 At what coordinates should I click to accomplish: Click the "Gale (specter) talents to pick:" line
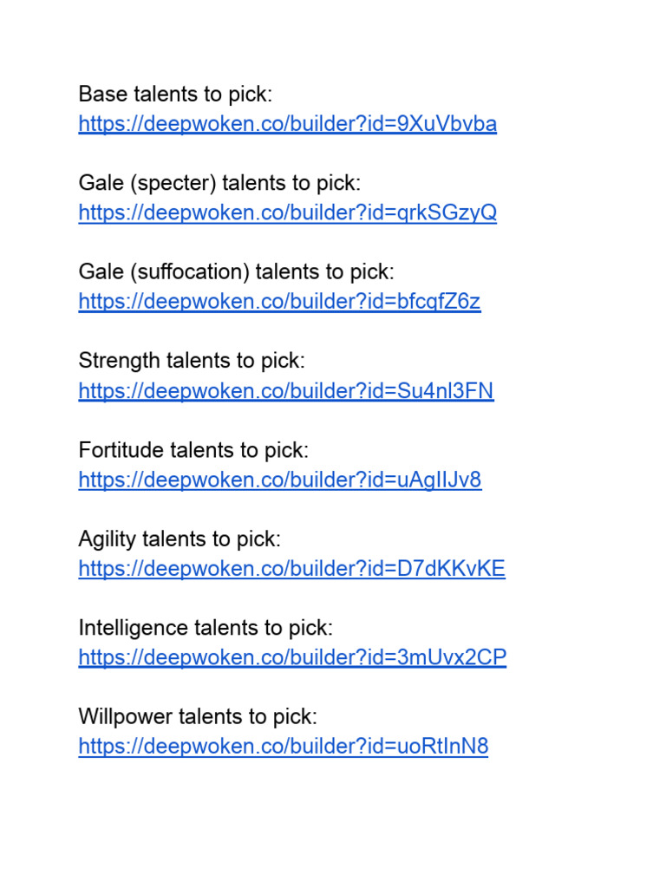click(219, 183)
